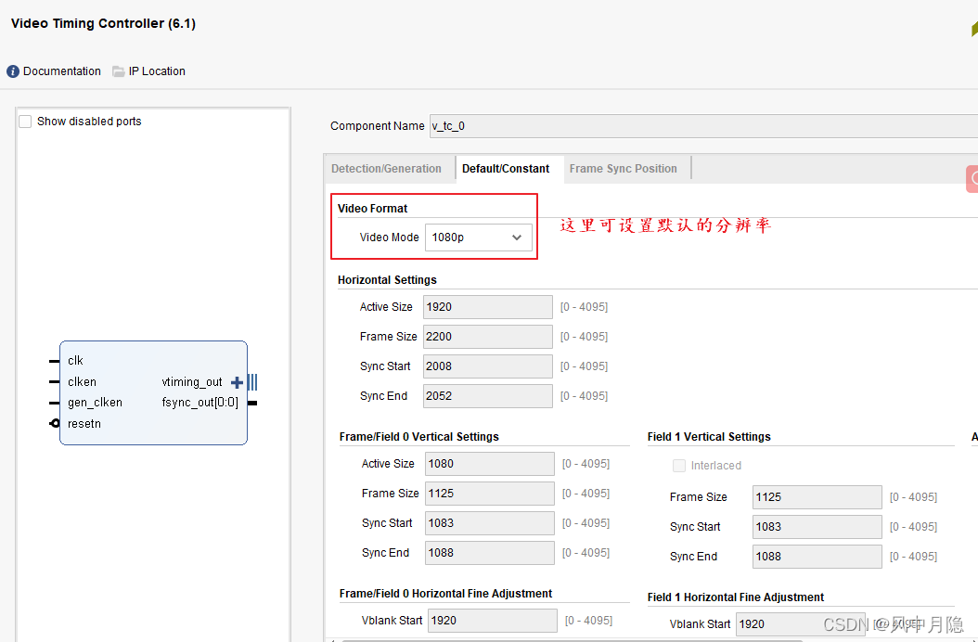
Task: Expand vtiming_out with the plus icon
Action: (x=238, y=381)
